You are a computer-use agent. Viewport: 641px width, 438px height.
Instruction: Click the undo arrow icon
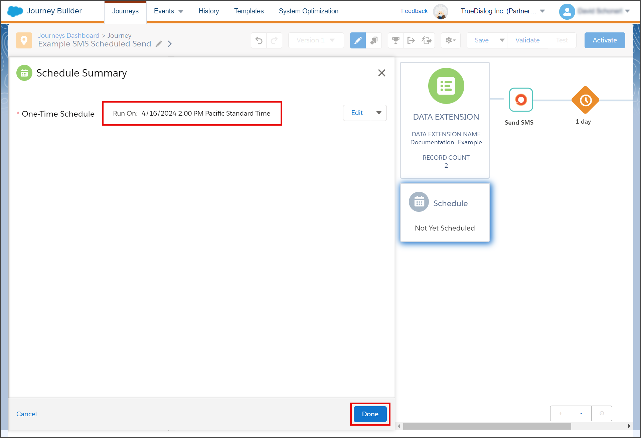[x=259, y=40]
